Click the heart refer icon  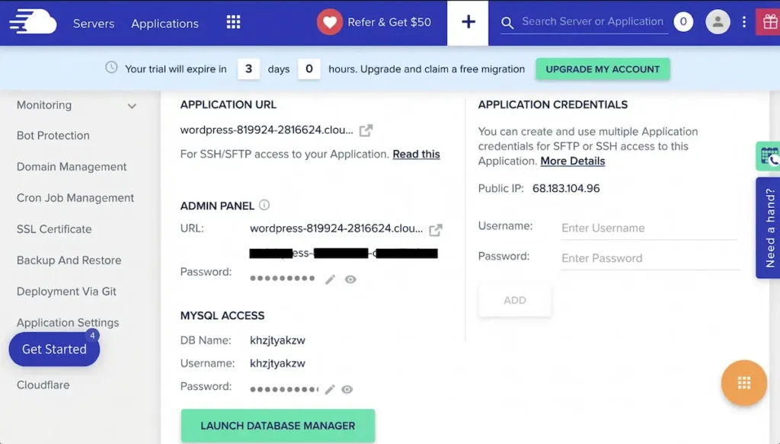329,22
